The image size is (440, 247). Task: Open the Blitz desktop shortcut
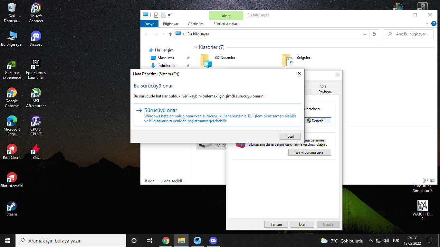pyautogui.click(x=36, y=152)
